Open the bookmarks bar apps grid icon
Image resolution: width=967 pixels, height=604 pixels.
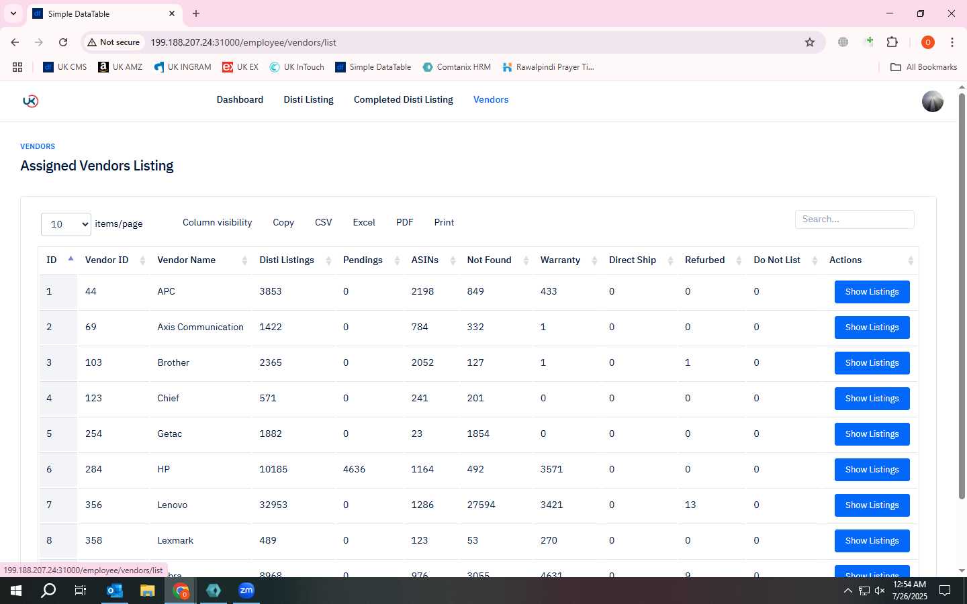pyautogui.click(x=17, y=67)
